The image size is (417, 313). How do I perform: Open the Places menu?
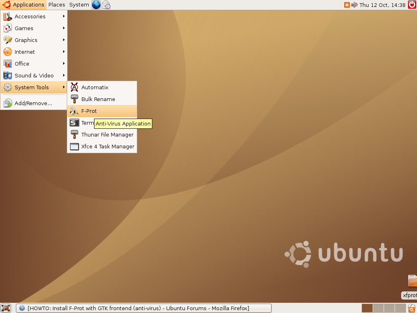coord(57,5)
